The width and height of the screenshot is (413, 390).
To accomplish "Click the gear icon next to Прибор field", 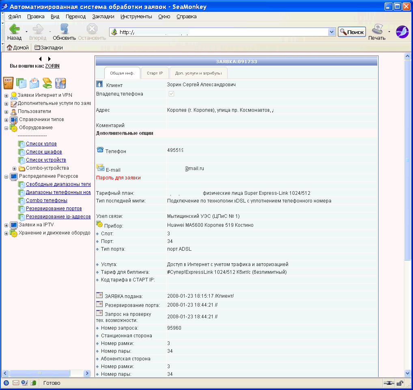I will tap(99, 224).
